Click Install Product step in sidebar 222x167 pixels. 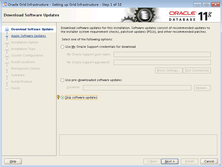(22, 82)
